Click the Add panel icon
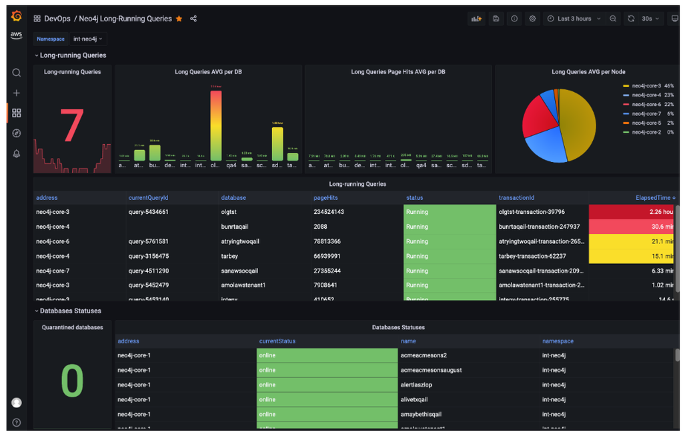This screenshot has height=432, width=683. pos(476,19)
